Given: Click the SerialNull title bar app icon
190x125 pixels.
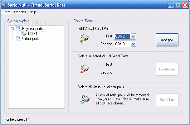Looking at the screenshot, I should click(4, 5).
